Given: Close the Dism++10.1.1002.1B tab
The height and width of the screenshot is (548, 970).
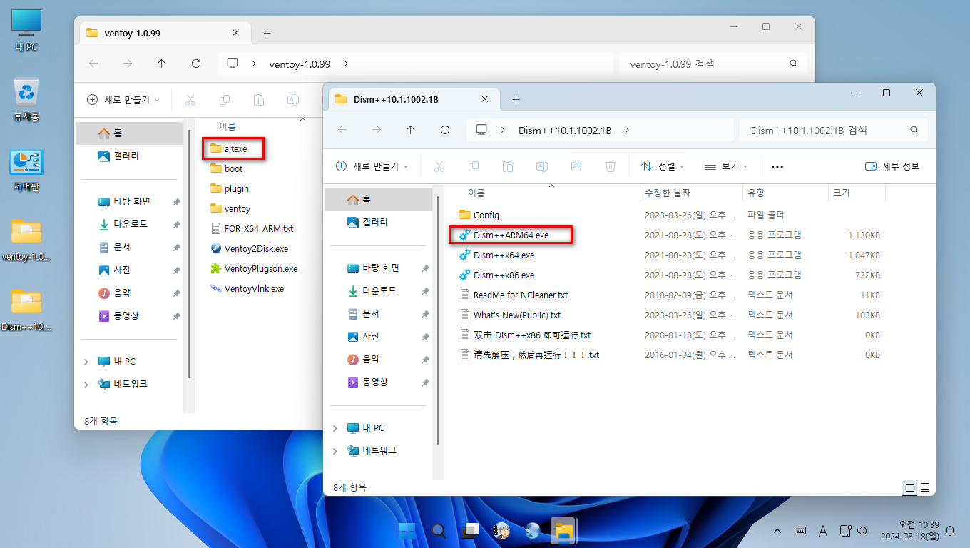Looking at the screenshot, I should point(485,99).
